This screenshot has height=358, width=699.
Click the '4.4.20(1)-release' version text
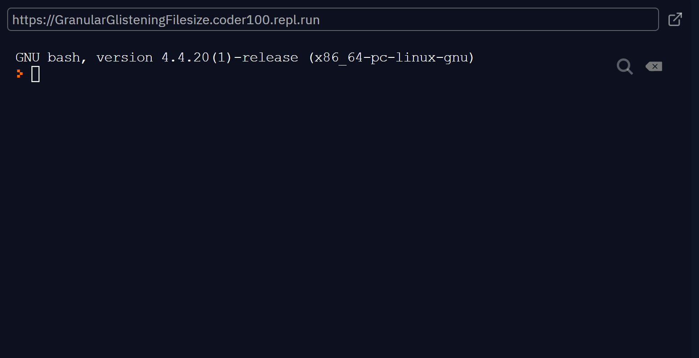click(x=230, y=57)
